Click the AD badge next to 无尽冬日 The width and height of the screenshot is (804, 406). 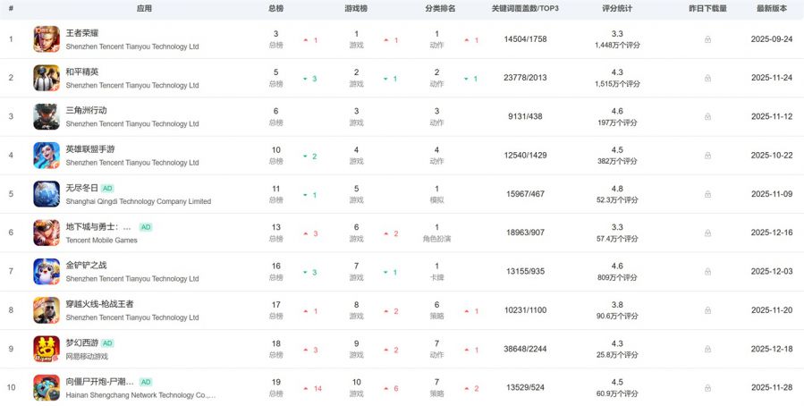107,189
